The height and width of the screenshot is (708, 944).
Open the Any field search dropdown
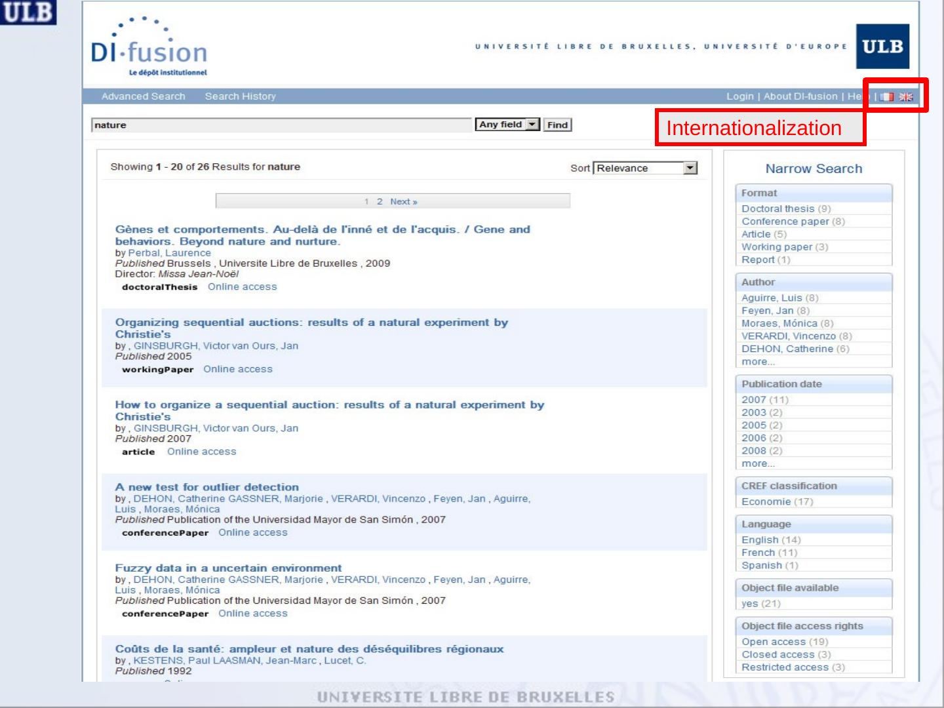(x=507, y=125)
